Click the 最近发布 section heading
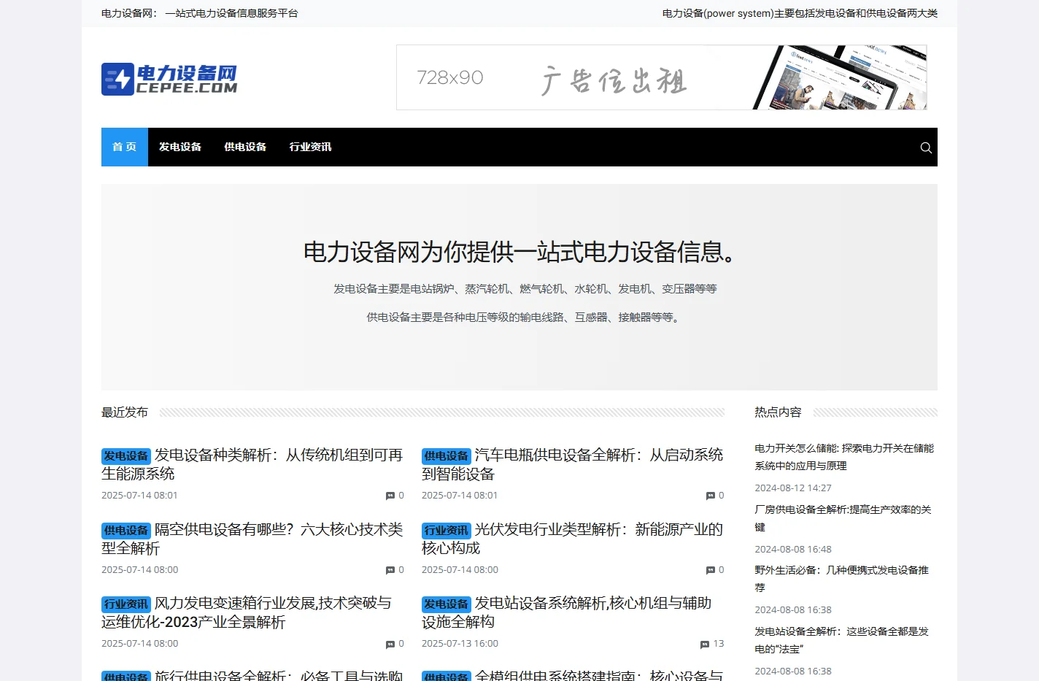This screenshot has width=1039, height=681. coord(125,412)
